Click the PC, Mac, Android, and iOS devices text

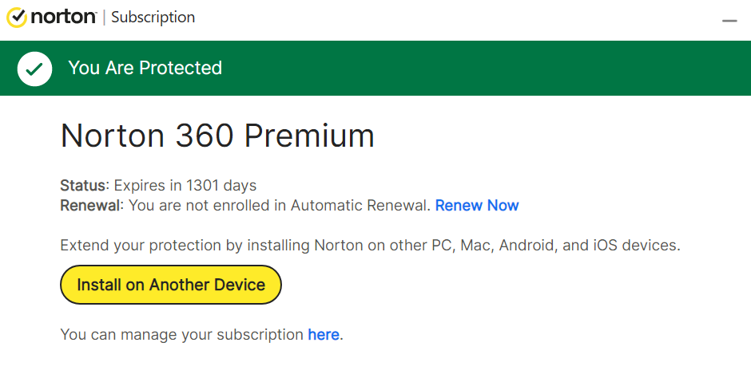coord(567,245)
